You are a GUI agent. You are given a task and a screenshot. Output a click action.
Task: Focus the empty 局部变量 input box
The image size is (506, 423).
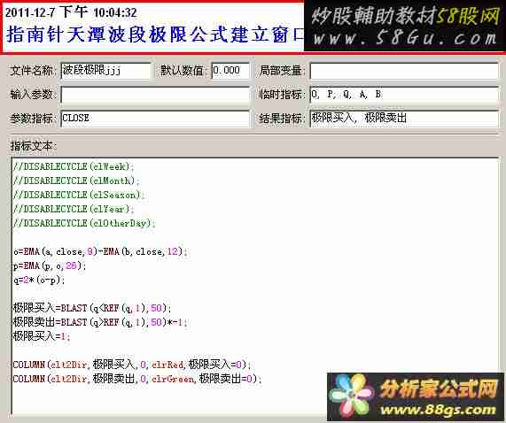[404, 71]
